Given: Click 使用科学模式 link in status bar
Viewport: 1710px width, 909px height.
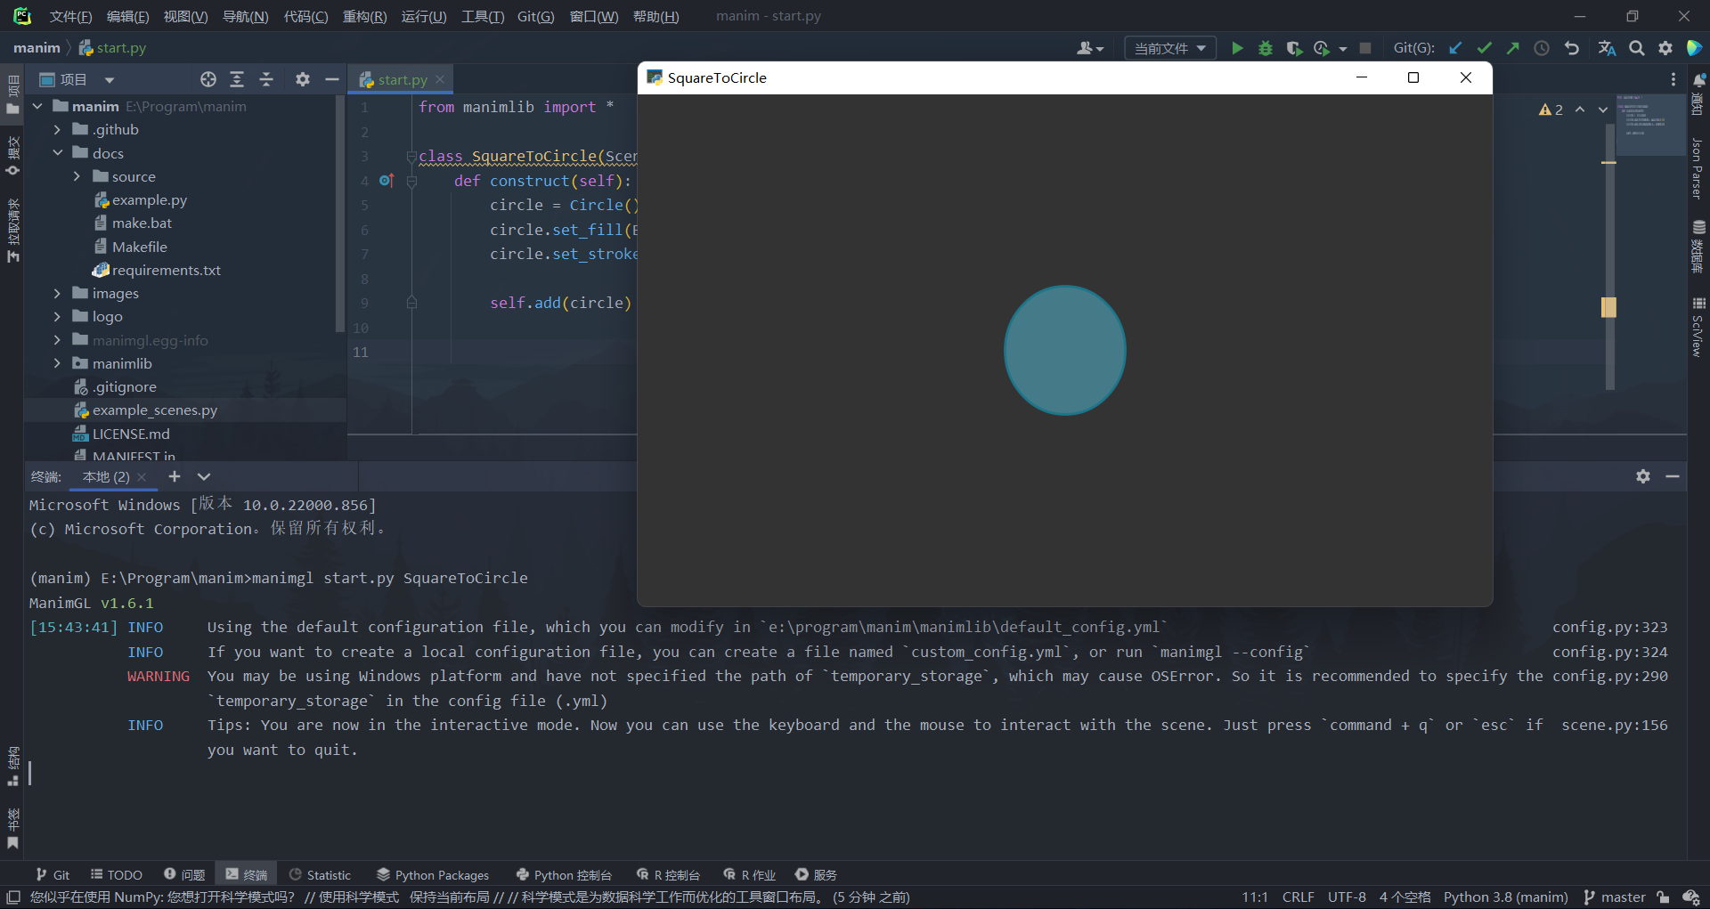Looking at the screenshot, I should click(359, 897).
